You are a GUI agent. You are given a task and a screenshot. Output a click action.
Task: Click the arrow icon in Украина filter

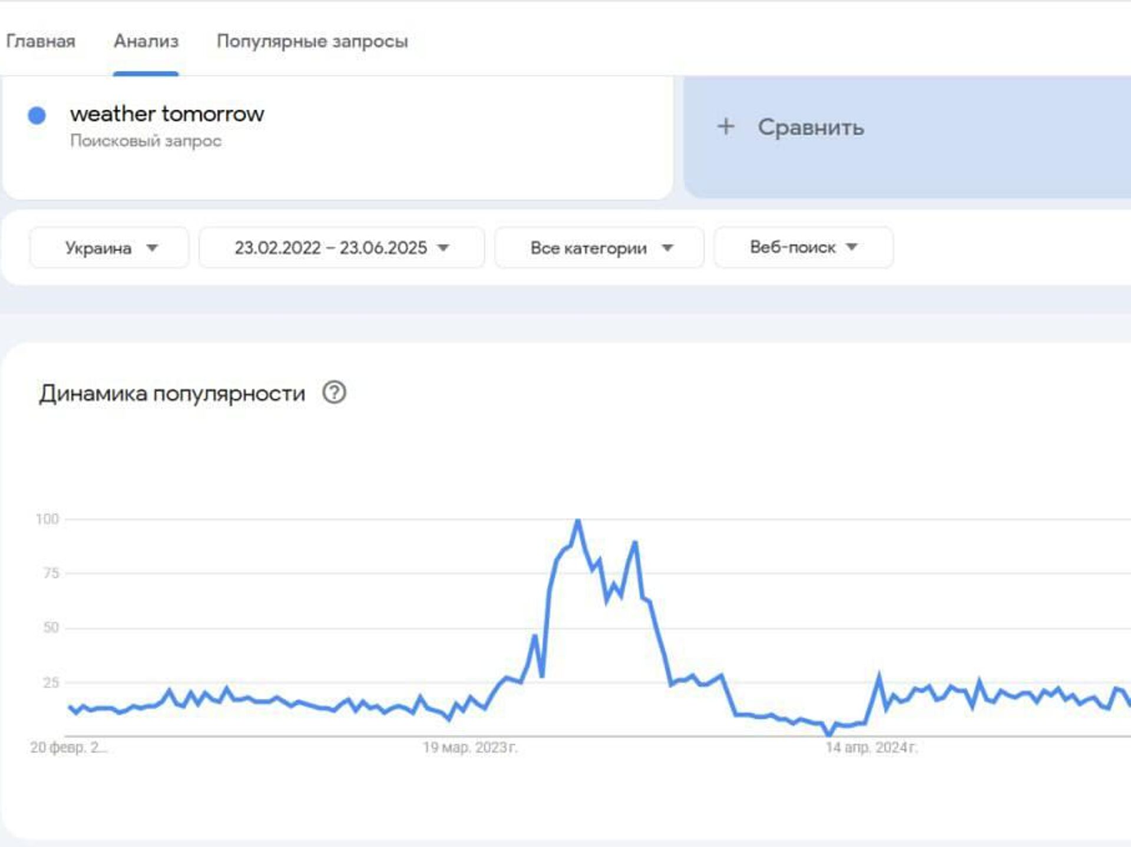point(152,248)
